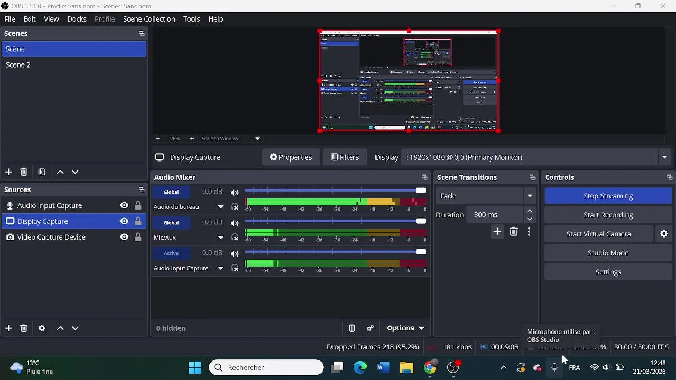The image size is (676, 380).
Task: Toggle vertical layout in Audio Mixer
Action: [x=352, y=328]
